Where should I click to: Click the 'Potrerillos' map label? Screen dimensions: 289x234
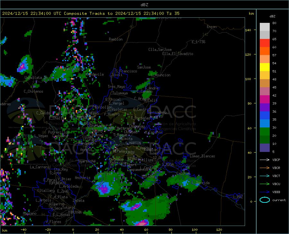click(59, 132)
